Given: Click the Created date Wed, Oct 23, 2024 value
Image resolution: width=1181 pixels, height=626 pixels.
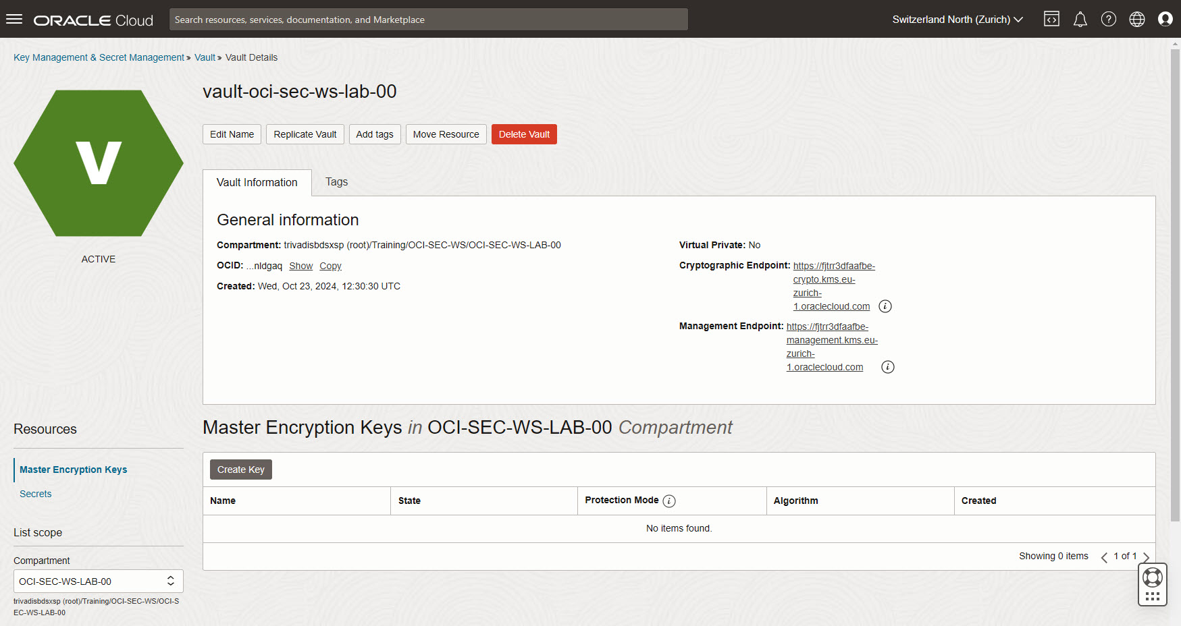Looking at the screenshot, I should click(x=329, y=286).
